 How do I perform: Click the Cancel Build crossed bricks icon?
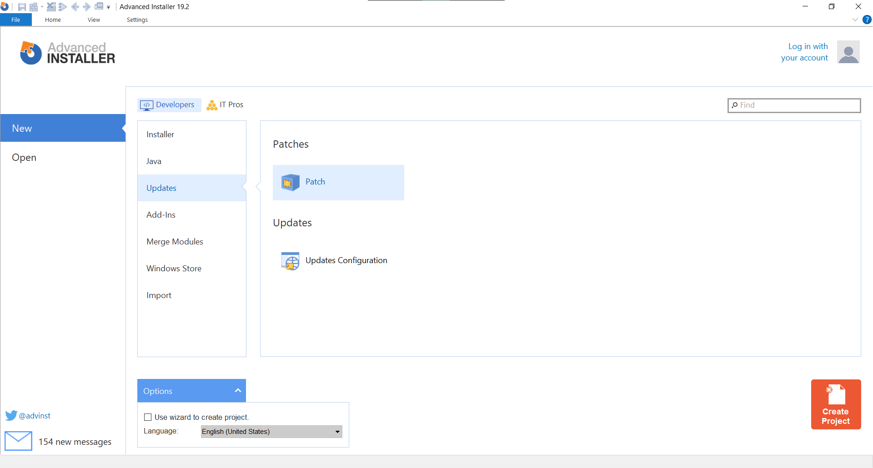tap(51, 7)
